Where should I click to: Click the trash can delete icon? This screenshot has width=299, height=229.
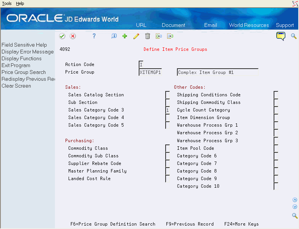pyautogui.click(x=147, y=36)
